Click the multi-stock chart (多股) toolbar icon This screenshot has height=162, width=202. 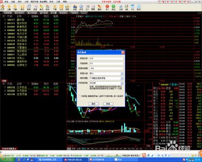click(75, 7)
